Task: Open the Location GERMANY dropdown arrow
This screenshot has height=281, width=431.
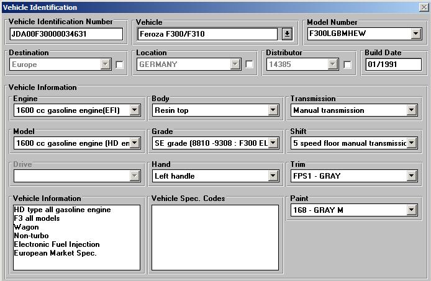Action: [235, 65]
